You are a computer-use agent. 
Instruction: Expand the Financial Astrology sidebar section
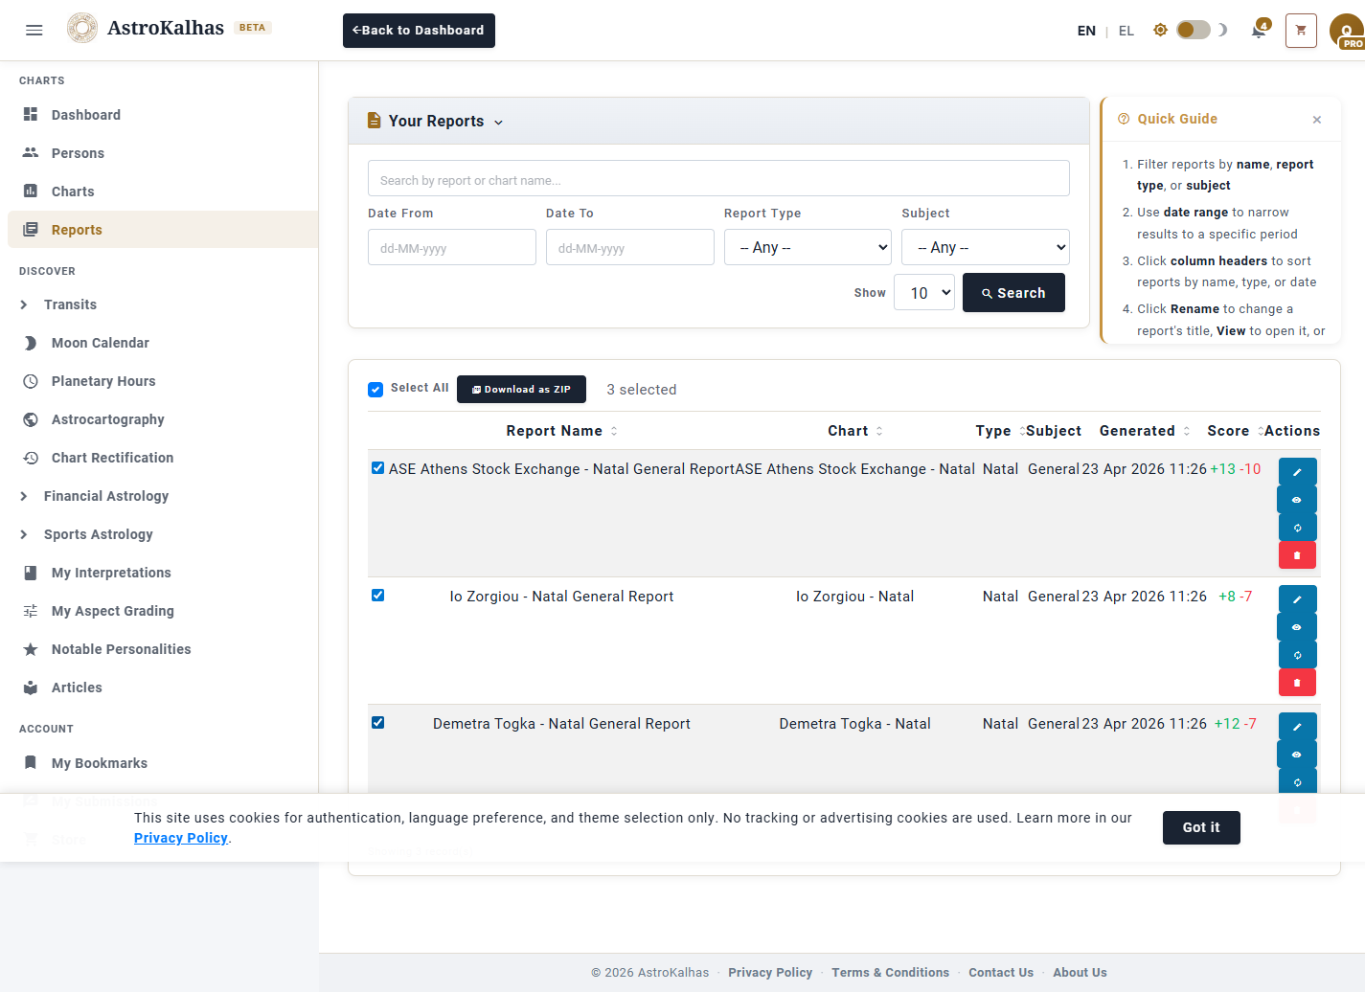click(x=105, y=496)
